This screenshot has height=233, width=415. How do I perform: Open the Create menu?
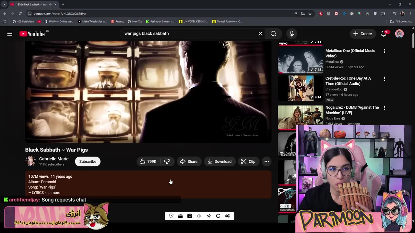pos(362,34)
